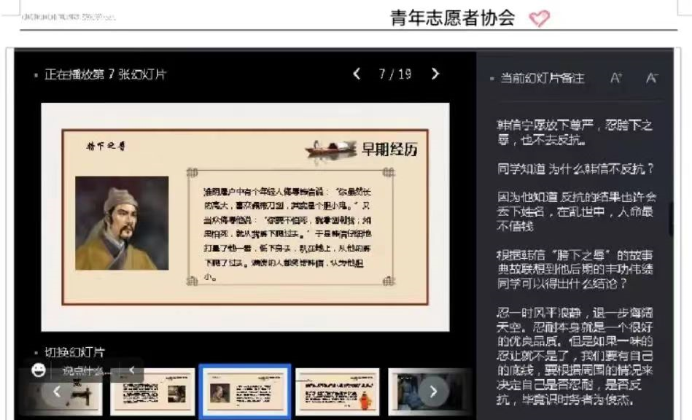Go to the previous slide using the top arrow

(357, 74)
